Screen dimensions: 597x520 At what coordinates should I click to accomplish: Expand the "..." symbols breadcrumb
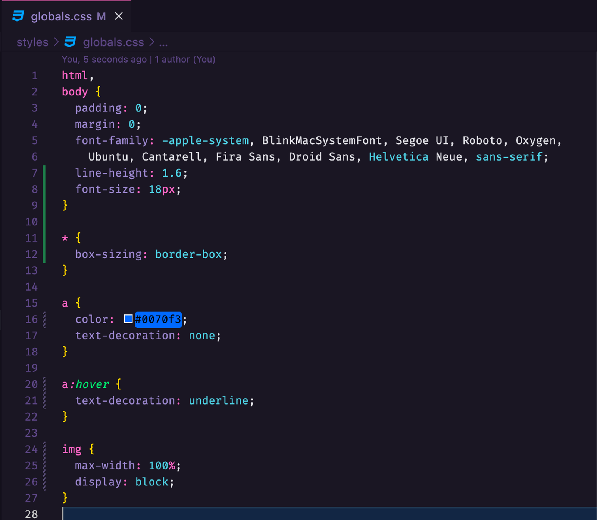pyautogui.click(x=163, y=42)
